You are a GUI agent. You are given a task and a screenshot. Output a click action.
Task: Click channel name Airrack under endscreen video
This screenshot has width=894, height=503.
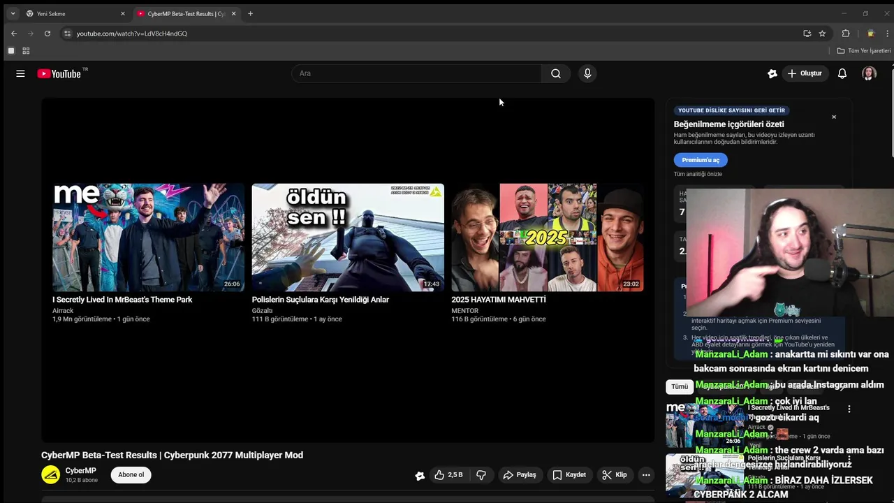click(63, 311)
